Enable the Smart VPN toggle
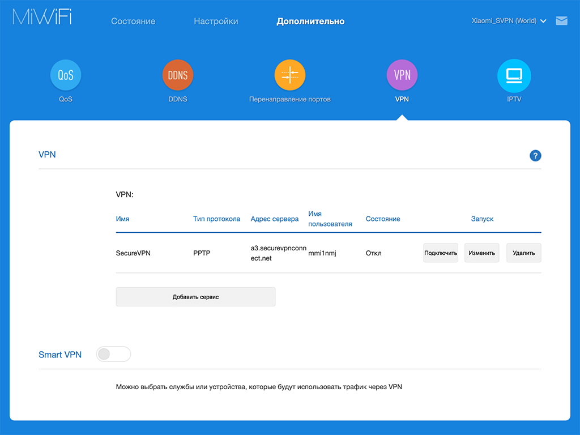This screenshot has width=580, height=435. point(113,354)
